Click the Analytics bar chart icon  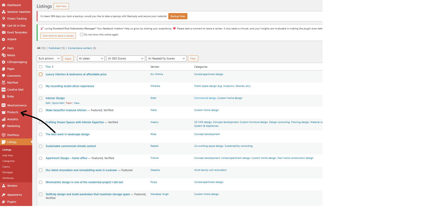click(x=4, y=119)
